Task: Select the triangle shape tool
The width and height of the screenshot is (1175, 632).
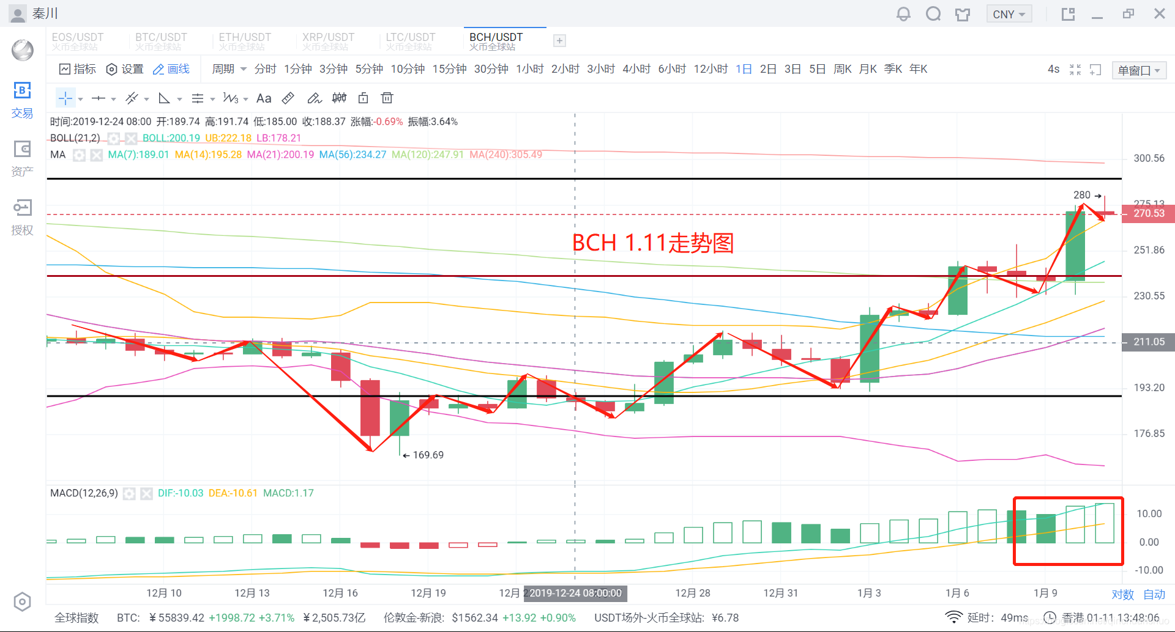Action: 164,98
